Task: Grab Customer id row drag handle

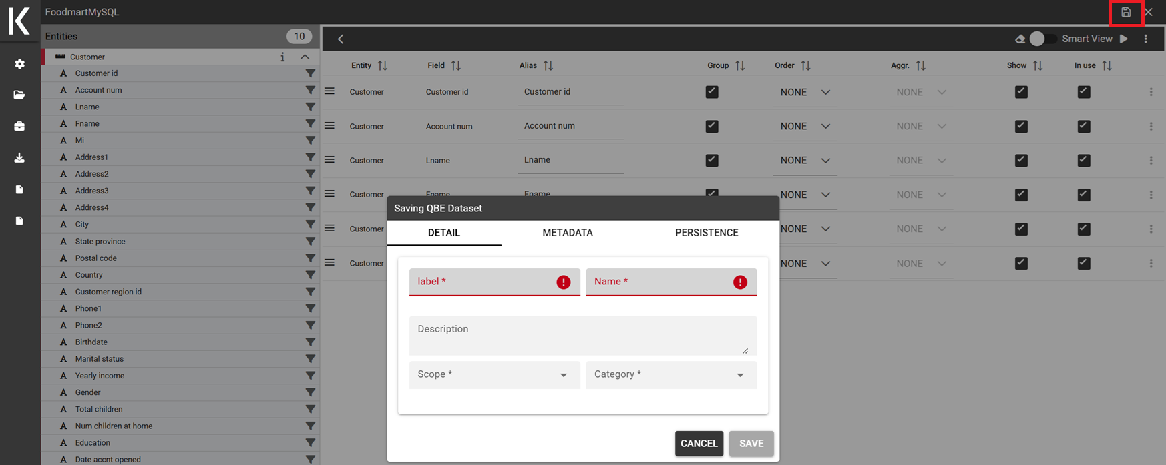Action: (329, 91)
